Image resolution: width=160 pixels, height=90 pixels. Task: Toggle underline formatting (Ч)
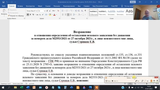33,14
